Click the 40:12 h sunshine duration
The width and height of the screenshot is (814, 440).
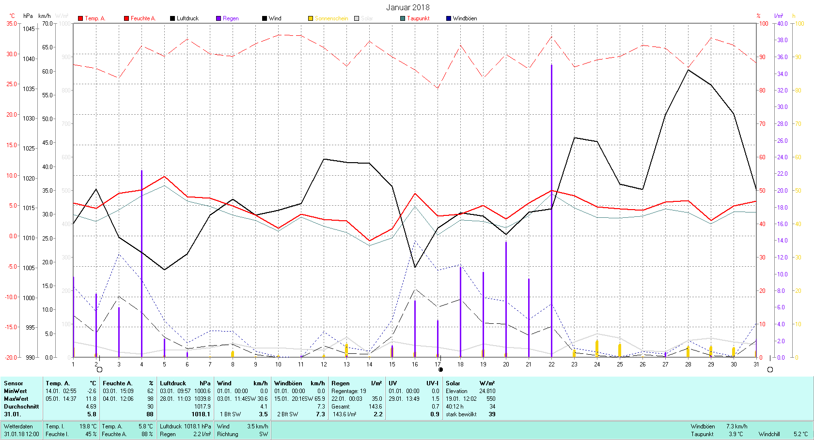(454, 407)
